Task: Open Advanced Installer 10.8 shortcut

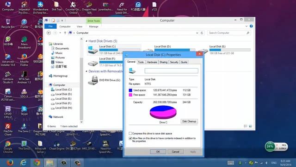Action: point(8,60)
